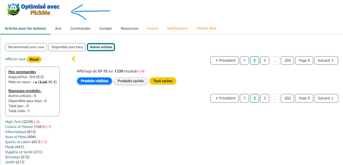
Task: Click the bottom Précédent page button
Action: tap(224, 98)
